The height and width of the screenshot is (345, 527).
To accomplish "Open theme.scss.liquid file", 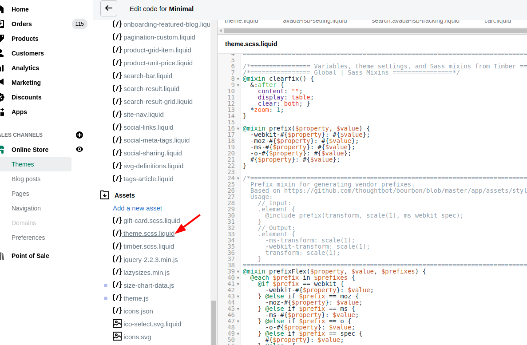I will (x=149, y=234).
